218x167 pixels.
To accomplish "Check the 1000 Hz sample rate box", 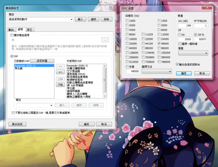I will (x=127, y=21).
